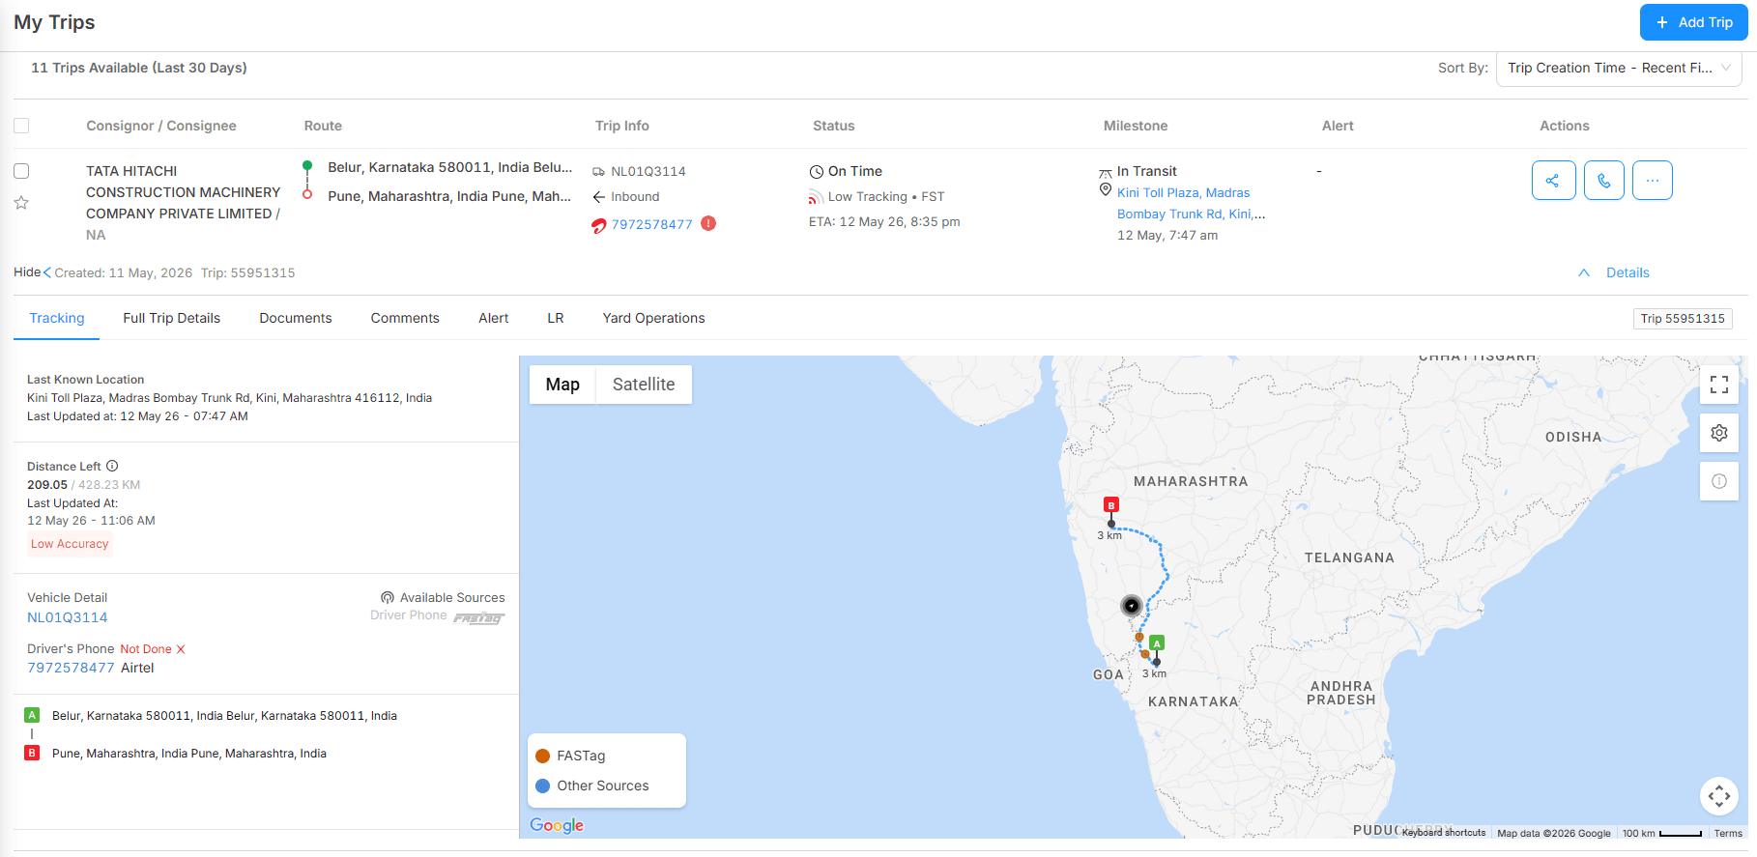Click the orange FASTag legend dot
The width and height of the screenshot is (1757, 857).
point(543,757)
